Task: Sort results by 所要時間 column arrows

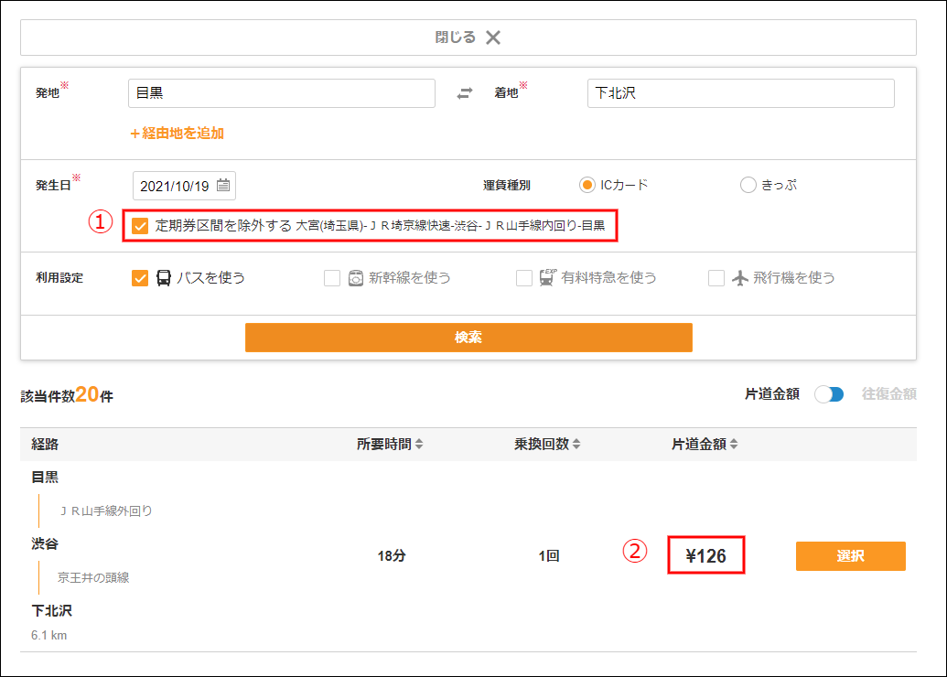Action: pos(419,445)
